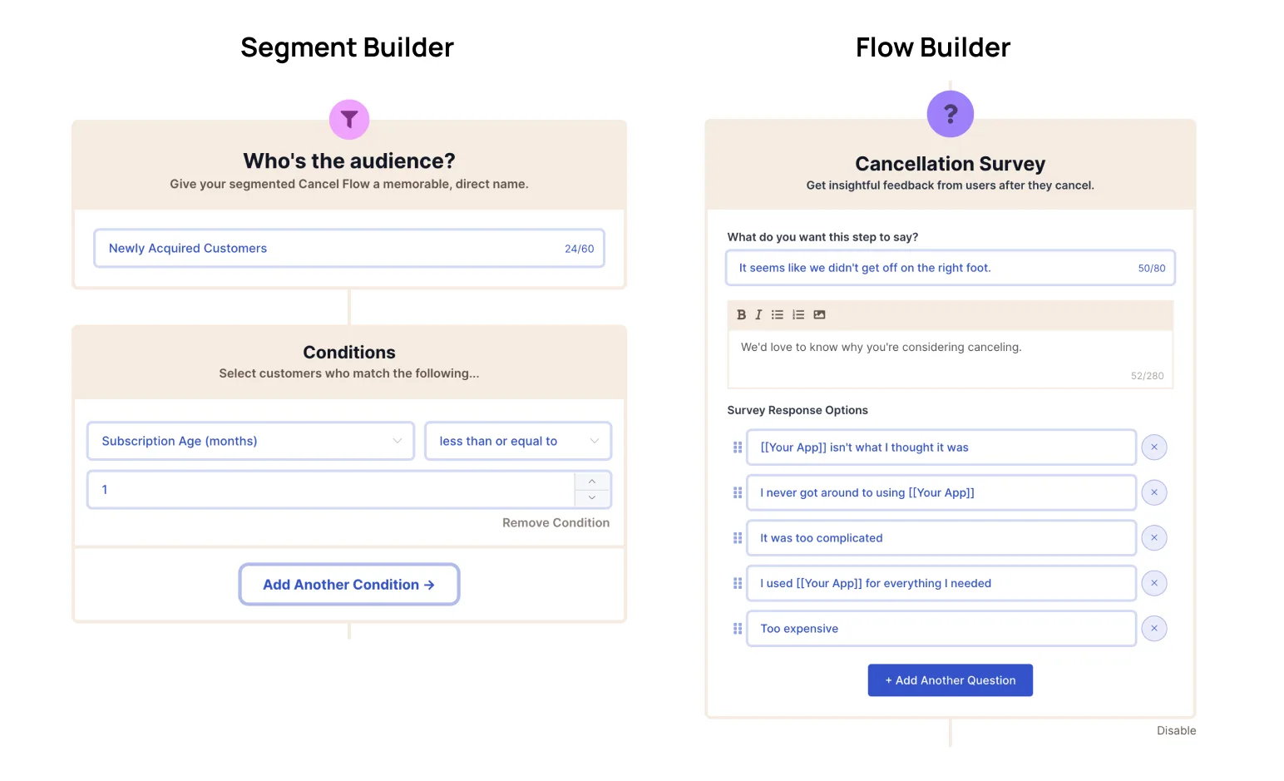
Task: Remove the "Too expensive" survey option
Action: 1154,628
